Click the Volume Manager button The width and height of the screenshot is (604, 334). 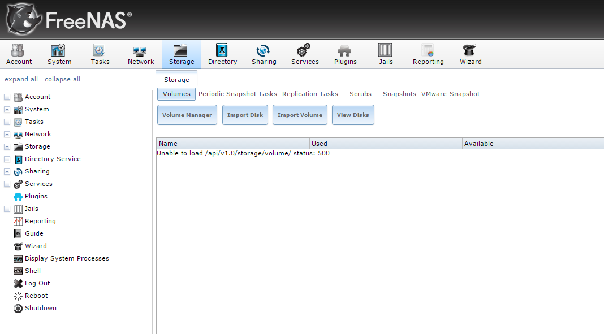pos(187,115)
